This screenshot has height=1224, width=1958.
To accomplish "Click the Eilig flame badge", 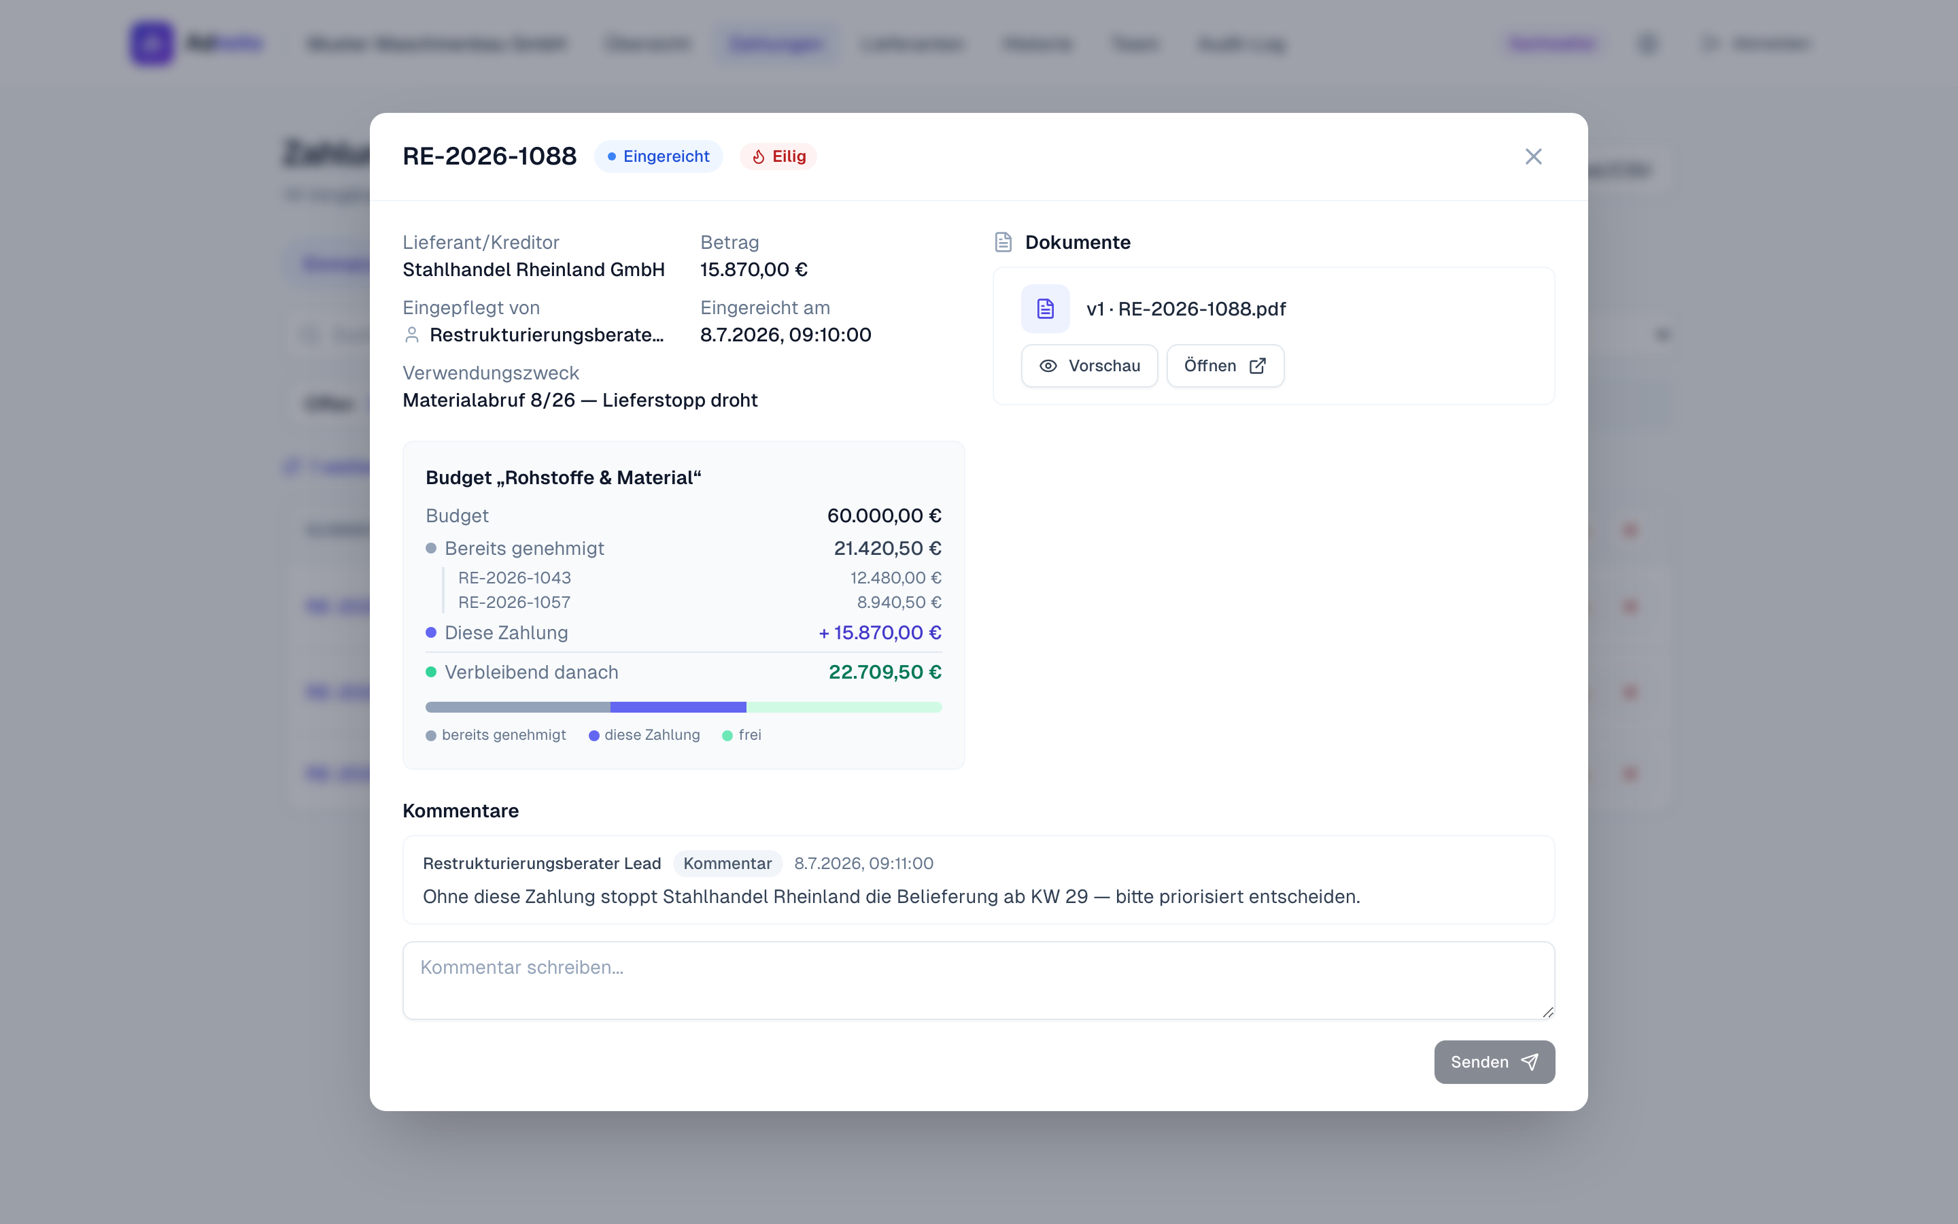I will tap(778, 156).
